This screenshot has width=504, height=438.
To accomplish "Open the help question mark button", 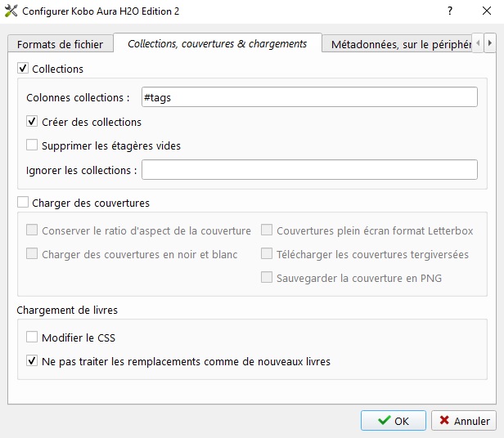I will pos(450,11).
